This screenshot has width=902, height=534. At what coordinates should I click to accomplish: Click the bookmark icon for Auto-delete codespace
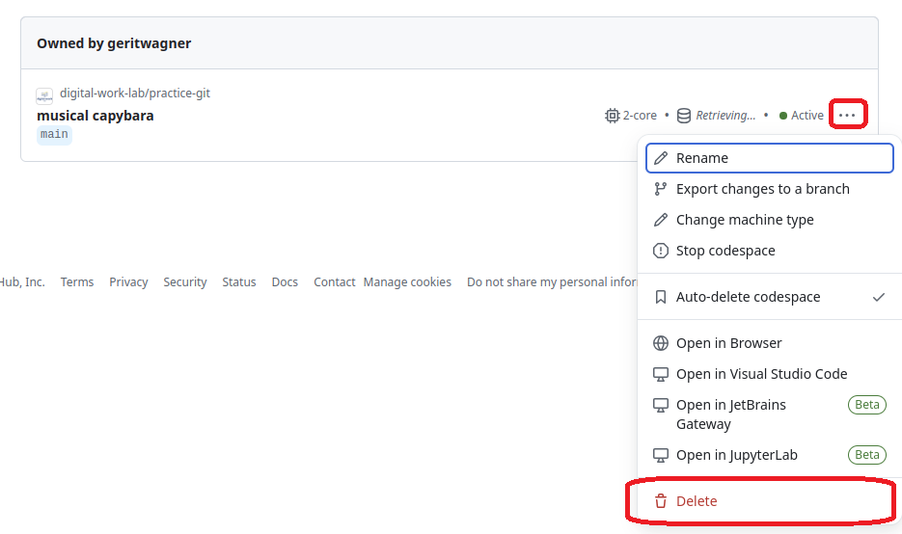(x=661, y=297)
